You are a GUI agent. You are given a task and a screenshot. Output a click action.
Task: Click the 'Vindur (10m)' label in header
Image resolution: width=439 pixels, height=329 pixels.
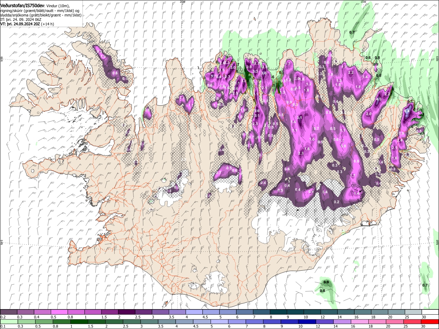pyautogui.click(x=58, y=6)
